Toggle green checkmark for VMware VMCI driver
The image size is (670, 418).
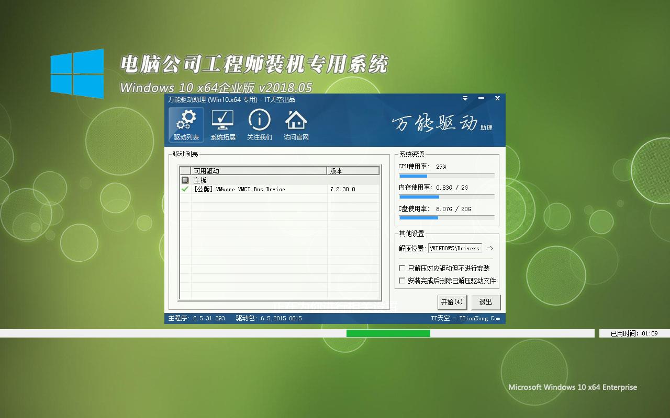coord(185,189)
